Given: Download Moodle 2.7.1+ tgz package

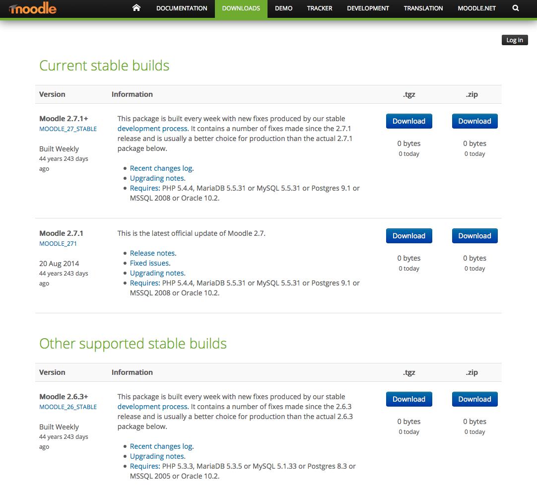Looking at the screenshot, I should click(x=409, y=121).
